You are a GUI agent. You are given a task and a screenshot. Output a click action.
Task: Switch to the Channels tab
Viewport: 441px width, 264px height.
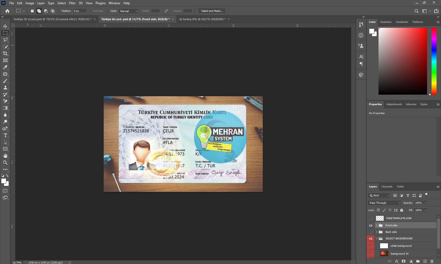387,187
